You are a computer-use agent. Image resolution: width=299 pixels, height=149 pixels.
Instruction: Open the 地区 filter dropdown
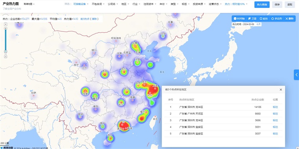pyautogui.click(x=125, y=4)
